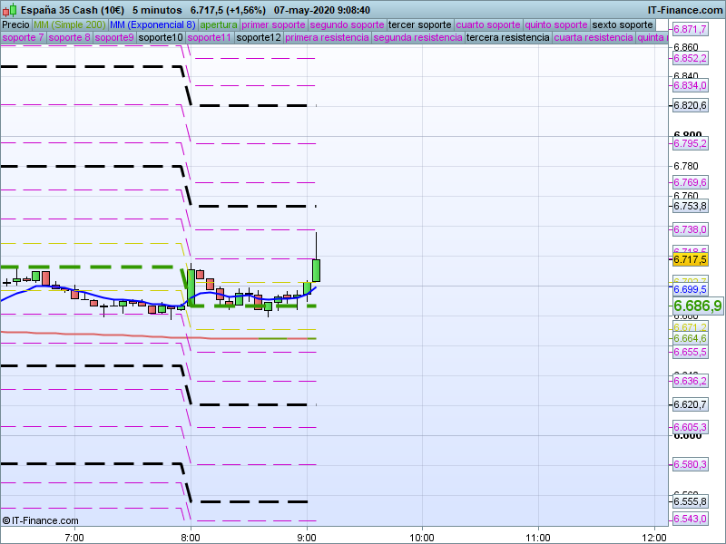This screenshot has width=726, height=544.
Task: Click the 6.871,7 price tag at axis top
Action: tap(690, 30)
